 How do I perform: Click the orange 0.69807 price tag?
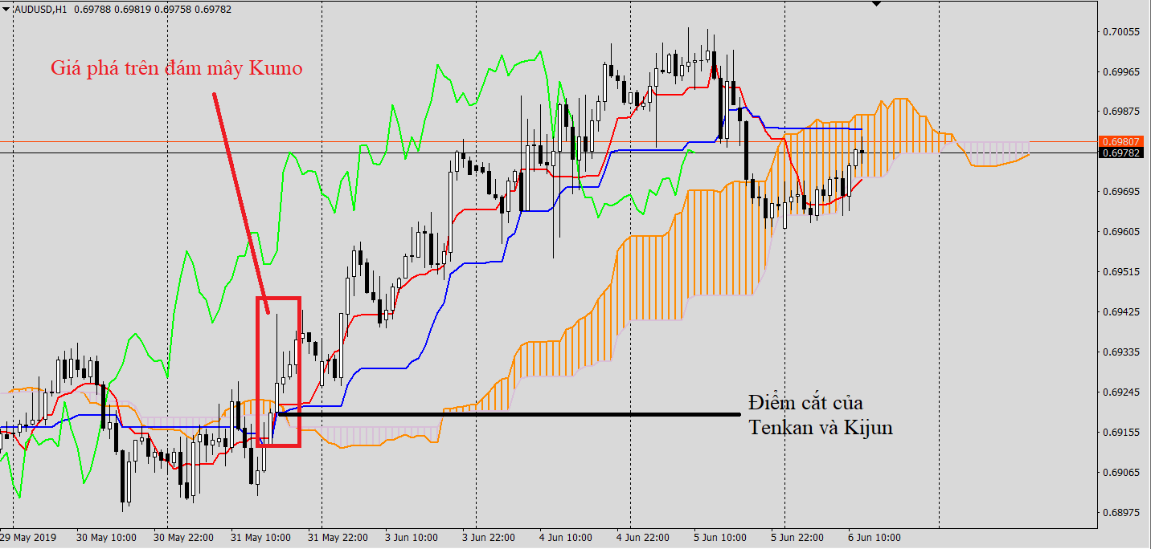(1122, 141)
